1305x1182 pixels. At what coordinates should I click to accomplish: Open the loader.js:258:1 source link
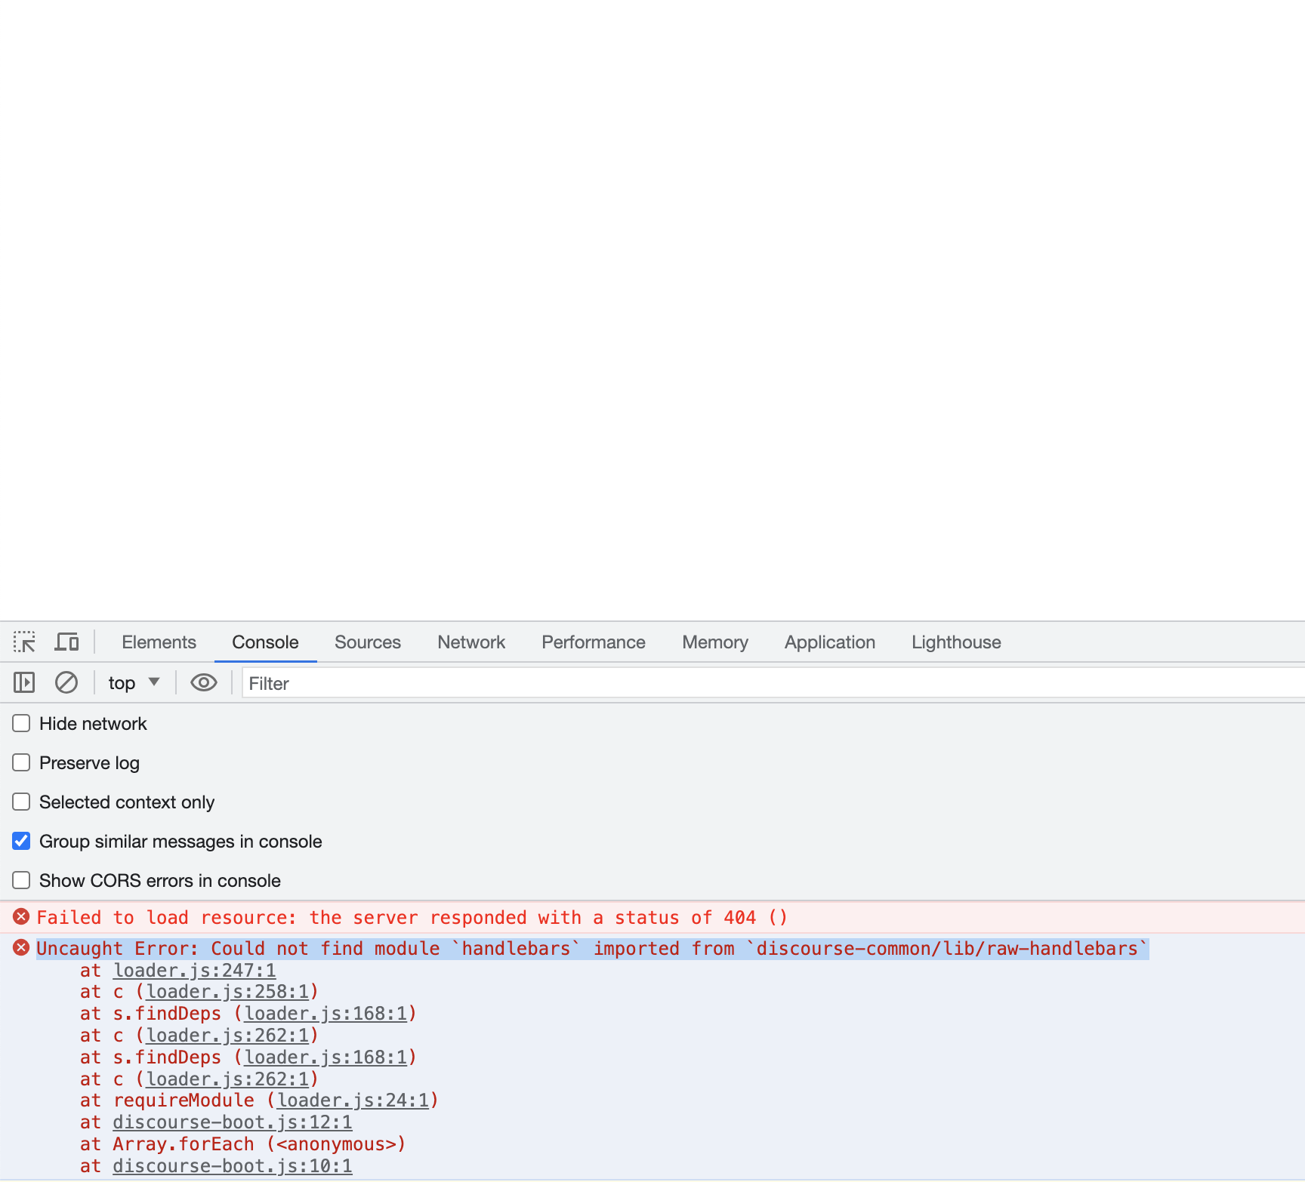(x=227, y=992)
